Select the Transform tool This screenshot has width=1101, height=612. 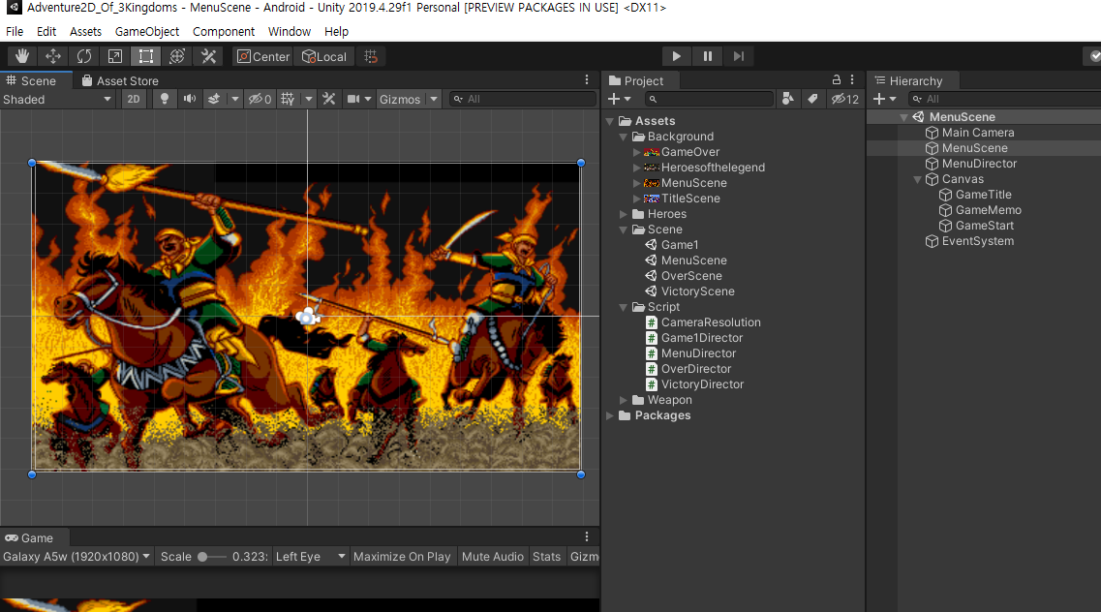point(177,56)
